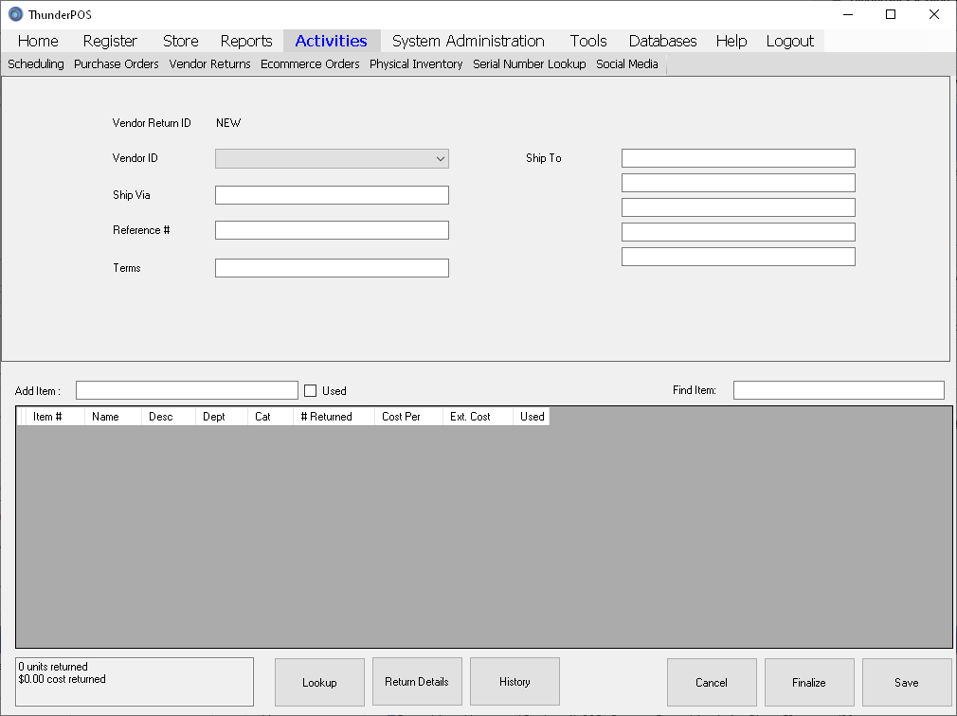Cancel the vendor return
The height and width of the screenshot is (716, 957).
712,682
